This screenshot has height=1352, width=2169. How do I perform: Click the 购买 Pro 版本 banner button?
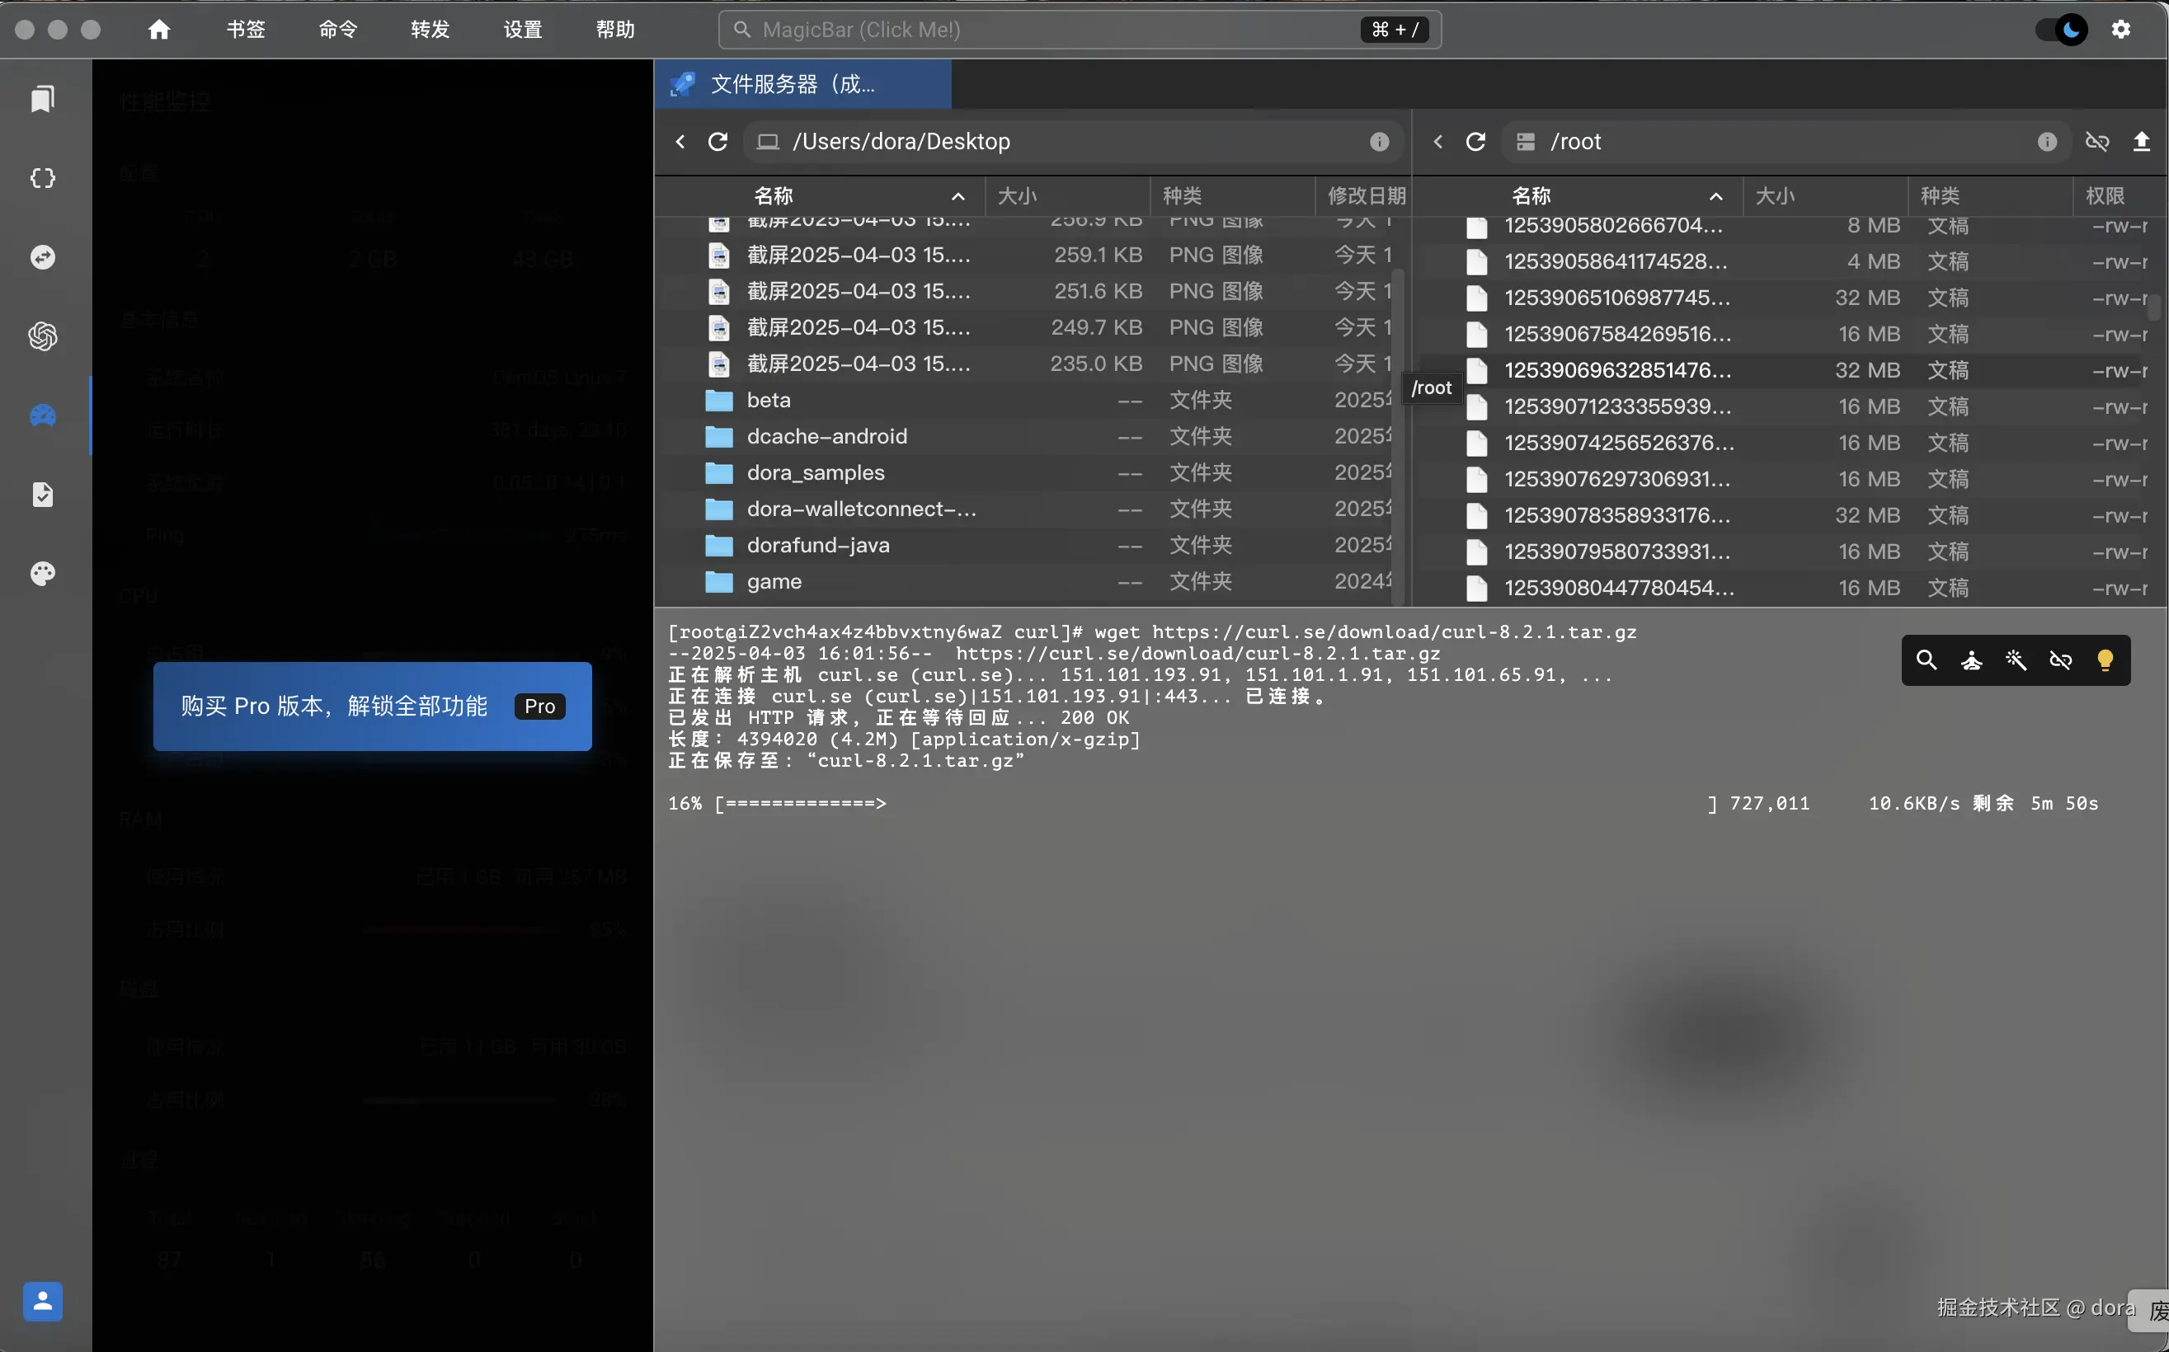372,706
